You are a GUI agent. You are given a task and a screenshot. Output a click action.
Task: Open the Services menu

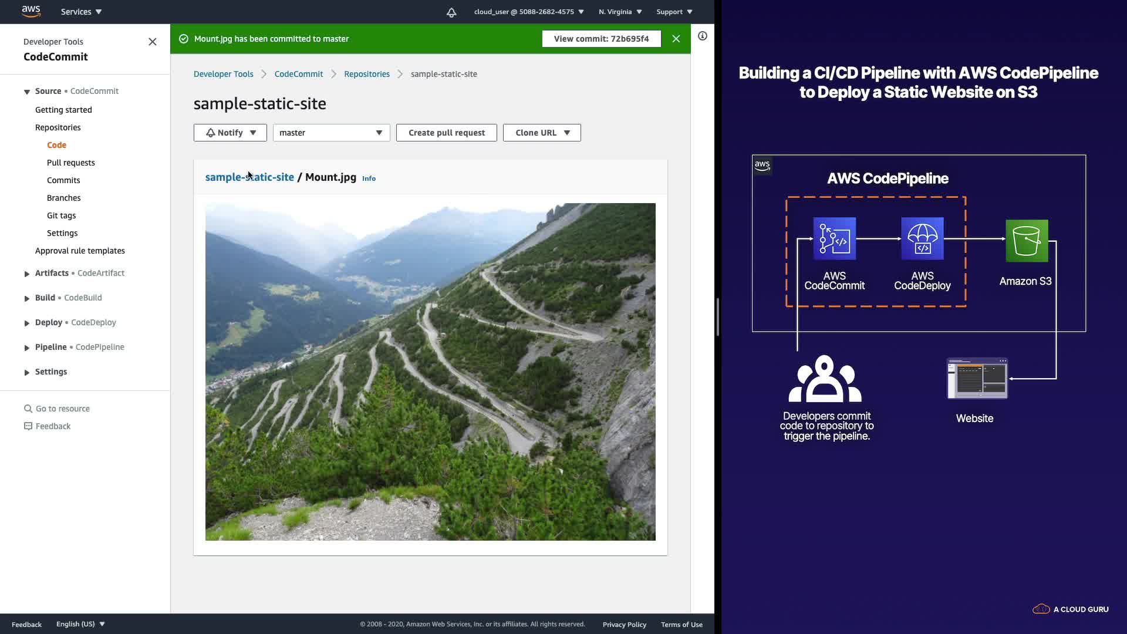pos(81,12)
